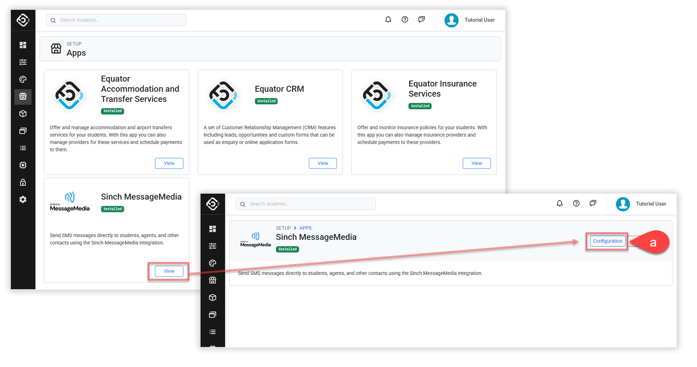This screenshot has height=367, width=697.
Task: Open the palette theme icon in left sidebar
Action: point(23,79)
